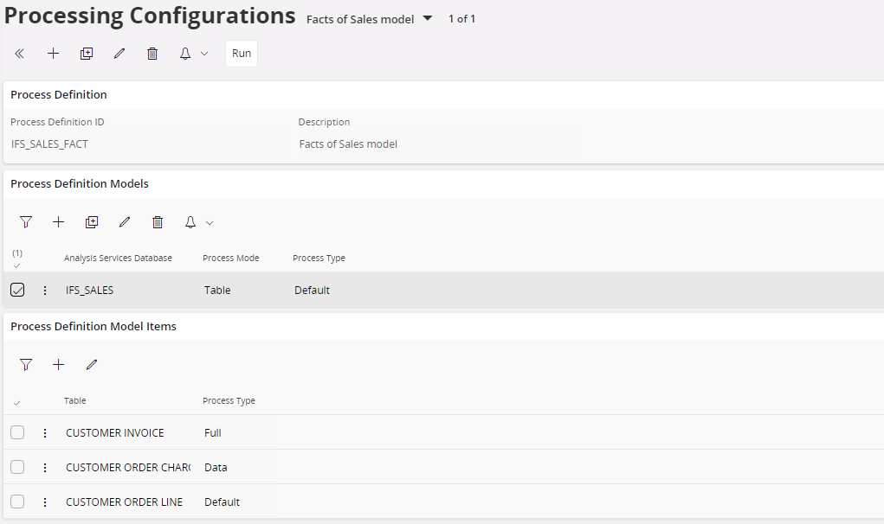Tick the CUSTOMER ORDER LINE checkbox

pyautogui.click(x=17, y=502)
